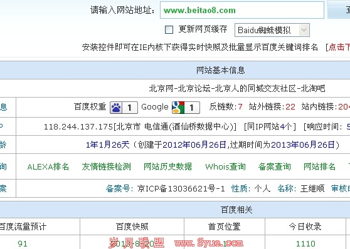350x249 pixels.
Task: Click the 百度权重 label
Action: tap(90, 107)
